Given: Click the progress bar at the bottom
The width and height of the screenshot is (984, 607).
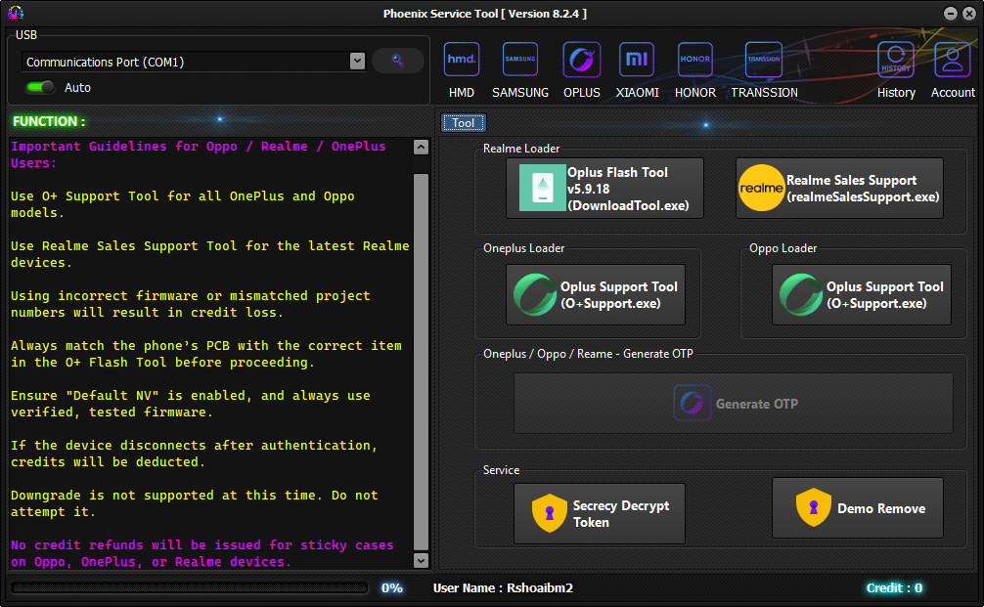Looking at the screenshot, I should click(190, 588).
